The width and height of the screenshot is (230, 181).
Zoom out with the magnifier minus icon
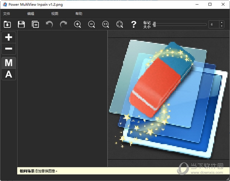[92, 24]
